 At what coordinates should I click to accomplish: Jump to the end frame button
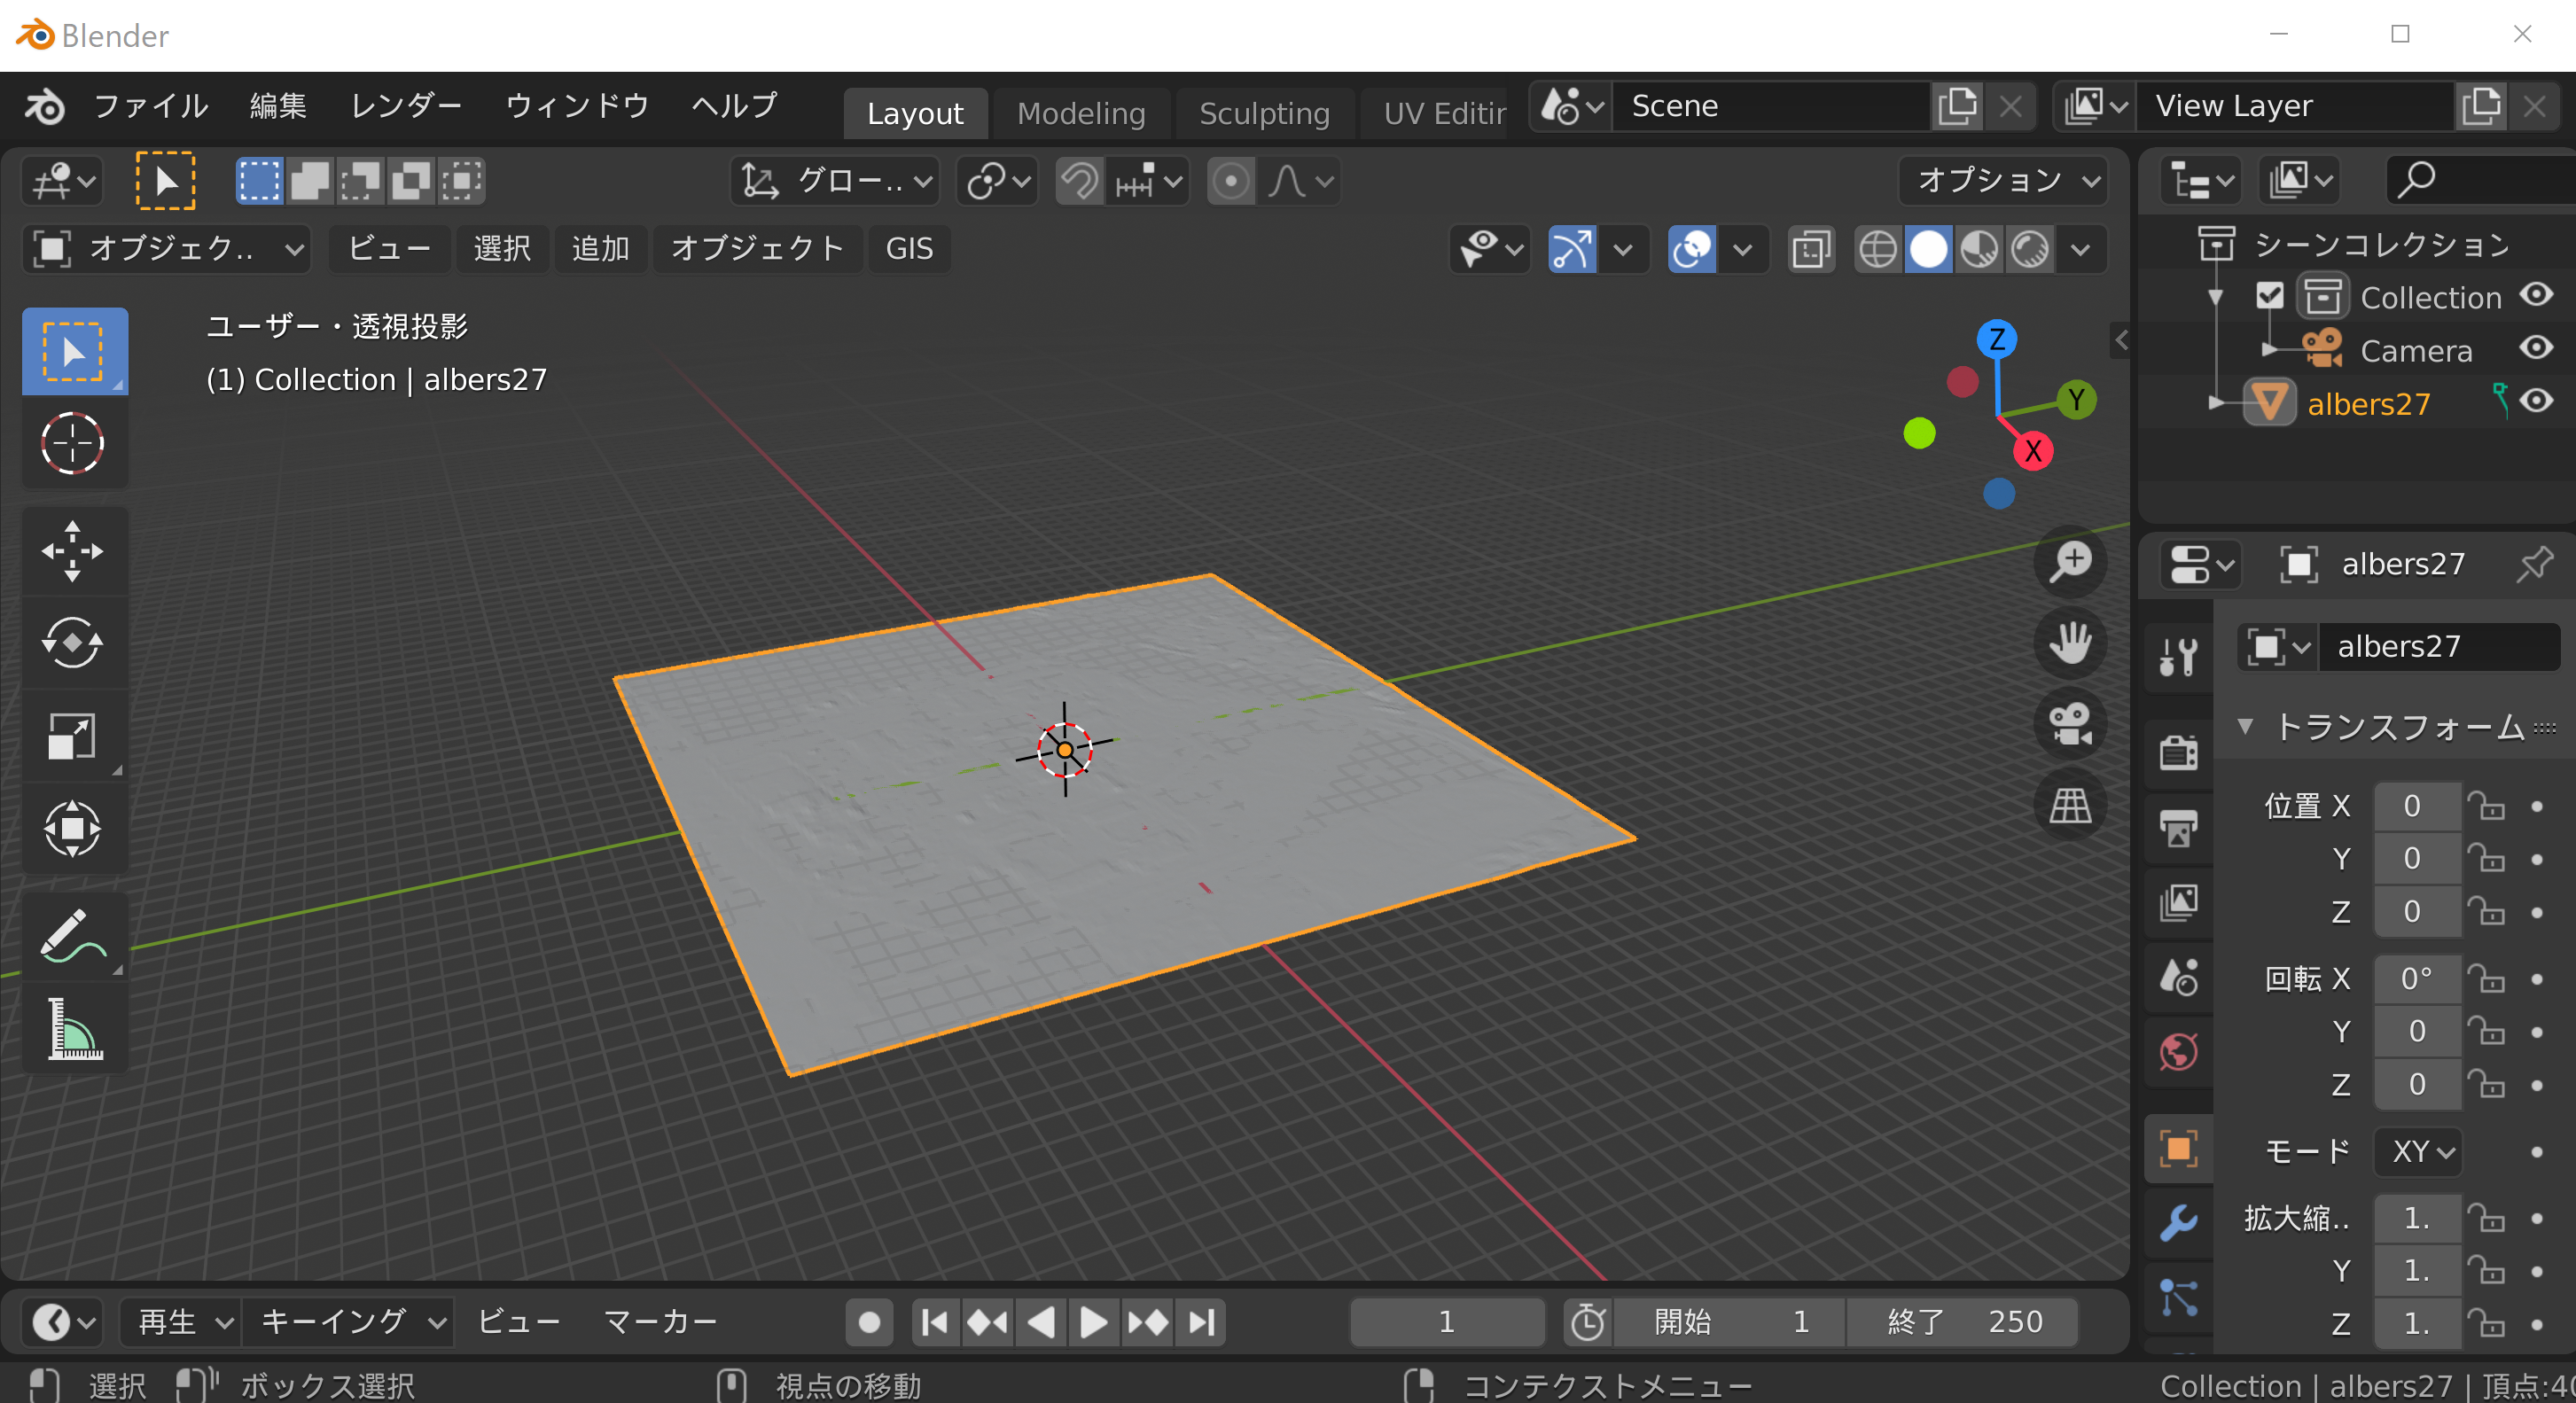pos(1202,1322)
